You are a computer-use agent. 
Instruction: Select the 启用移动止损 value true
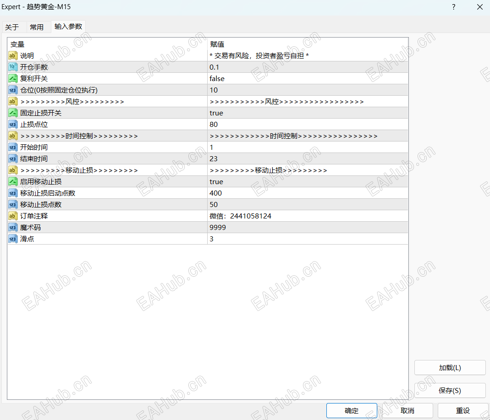click(216, 181)
